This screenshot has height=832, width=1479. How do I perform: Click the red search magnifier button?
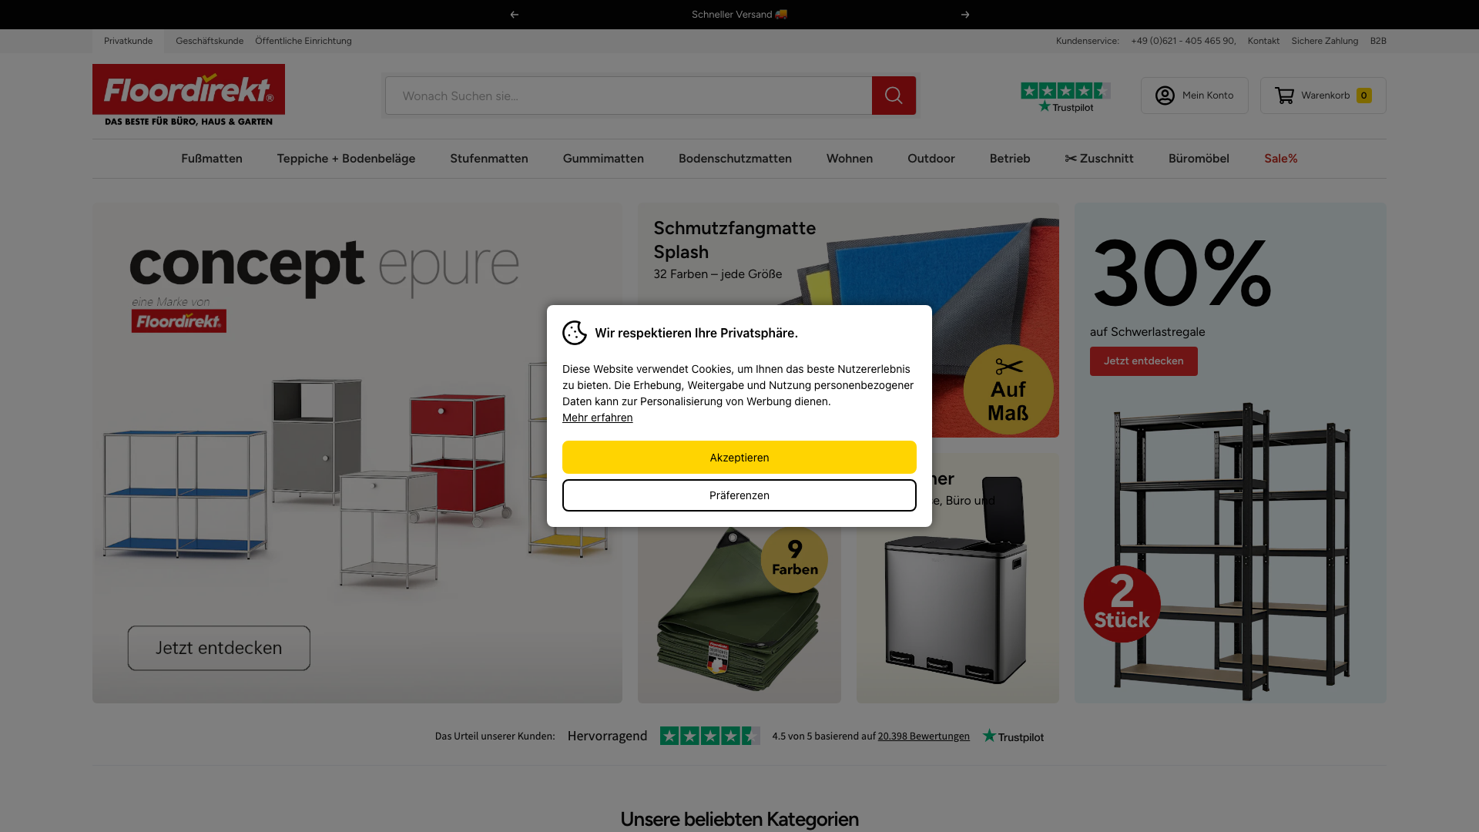[x=894, y=96]
